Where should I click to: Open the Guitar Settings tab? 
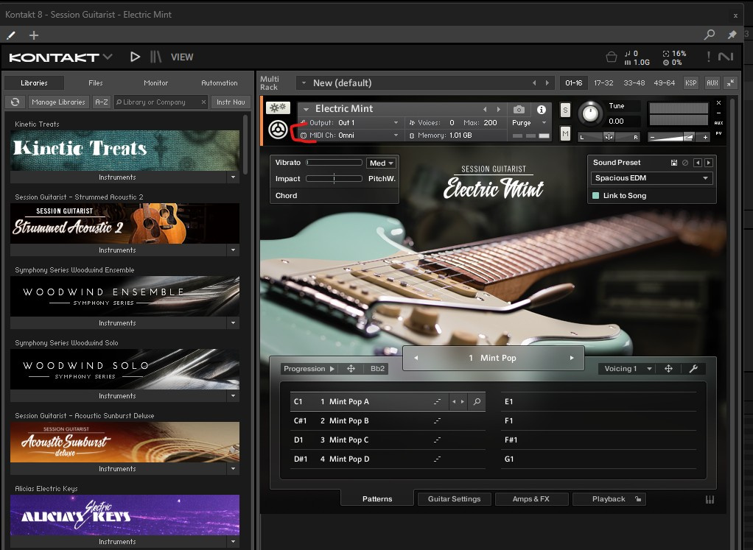454,499
